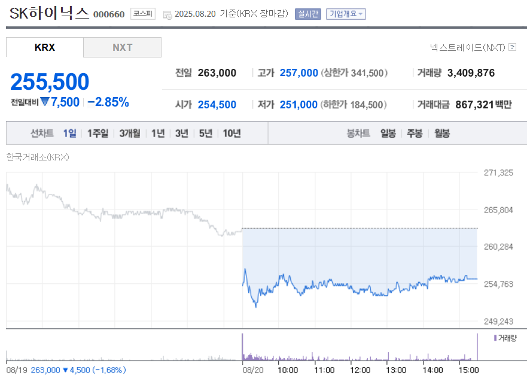Viewport: 527px width, 385px height.
Task: Switch to the KRX tab
Action: [45, 47]
